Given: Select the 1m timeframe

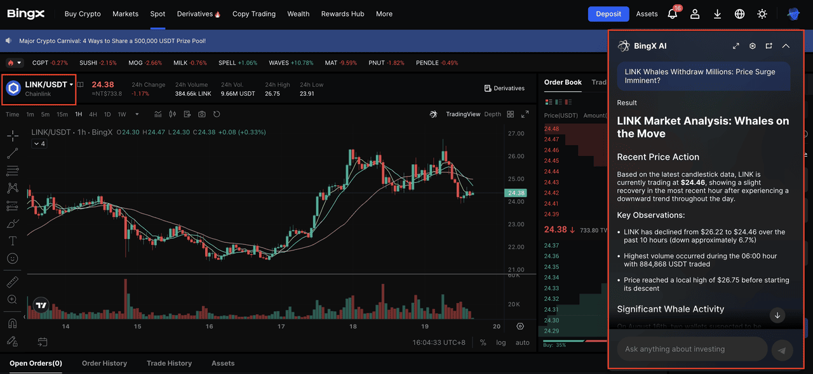Looking at the screenshot, I should [30, 115].
